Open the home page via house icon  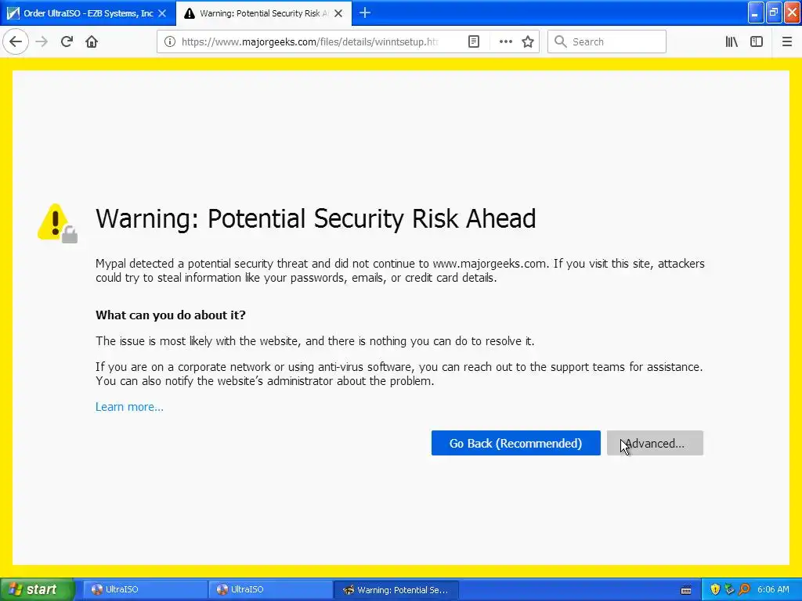92,41
